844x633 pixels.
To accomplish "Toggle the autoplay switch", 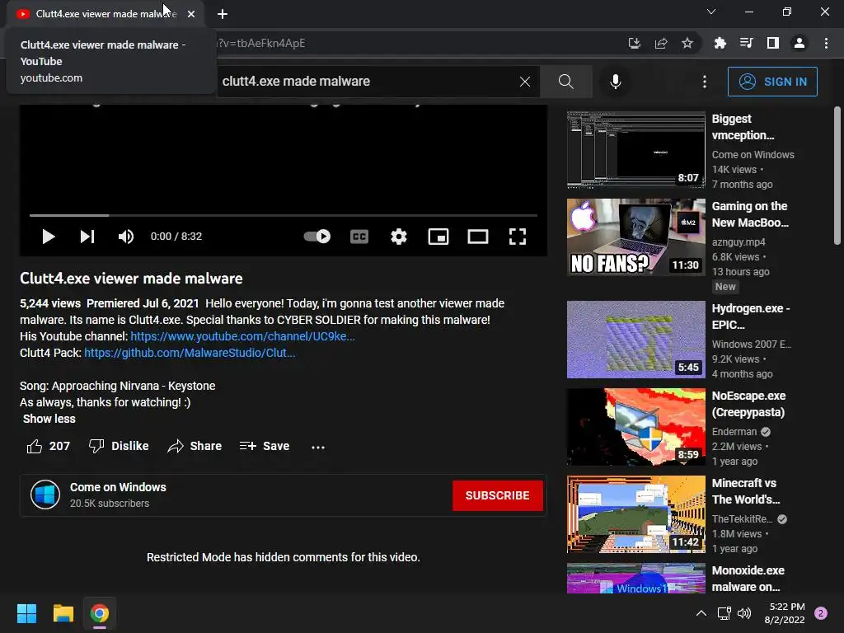I will click(x=317, y=237).
